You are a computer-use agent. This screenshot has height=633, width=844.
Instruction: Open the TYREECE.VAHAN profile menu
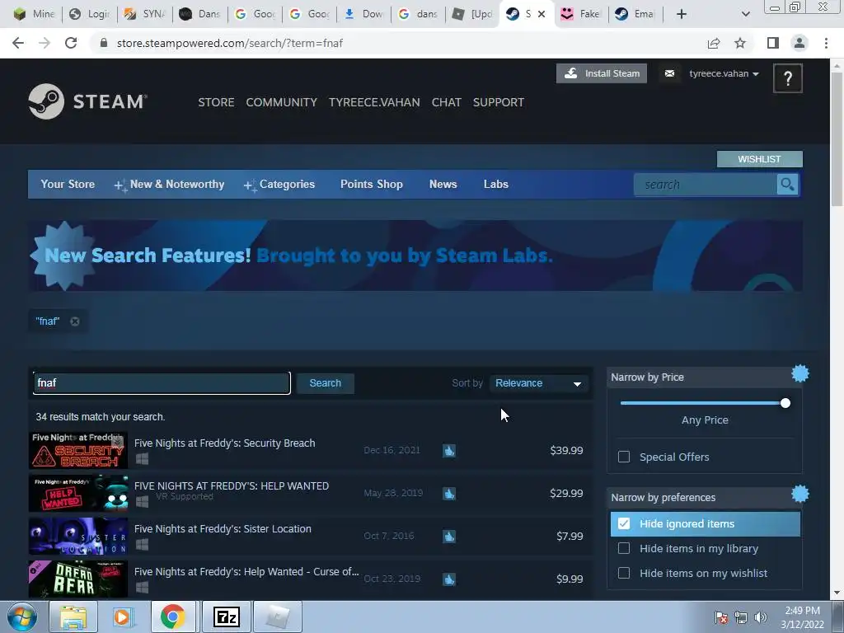click(374, 102)
